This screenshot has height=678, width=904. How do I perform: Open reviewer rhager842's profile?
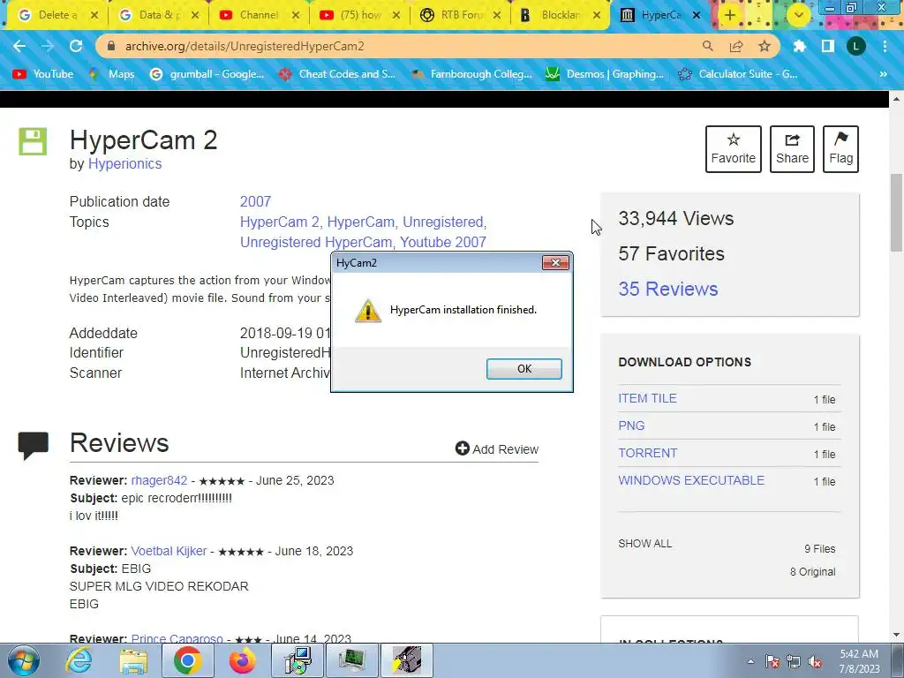[x=159, y=480]
